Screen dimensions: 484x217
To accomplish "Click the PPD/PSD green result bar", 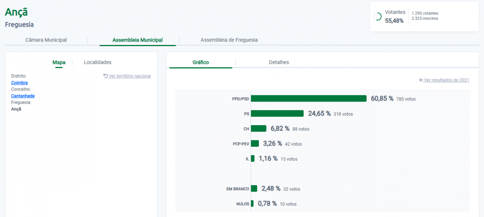I will point(309,99).
